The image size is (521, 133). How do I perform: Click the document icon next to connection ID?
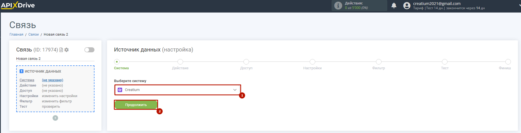[x=61, y=50]
